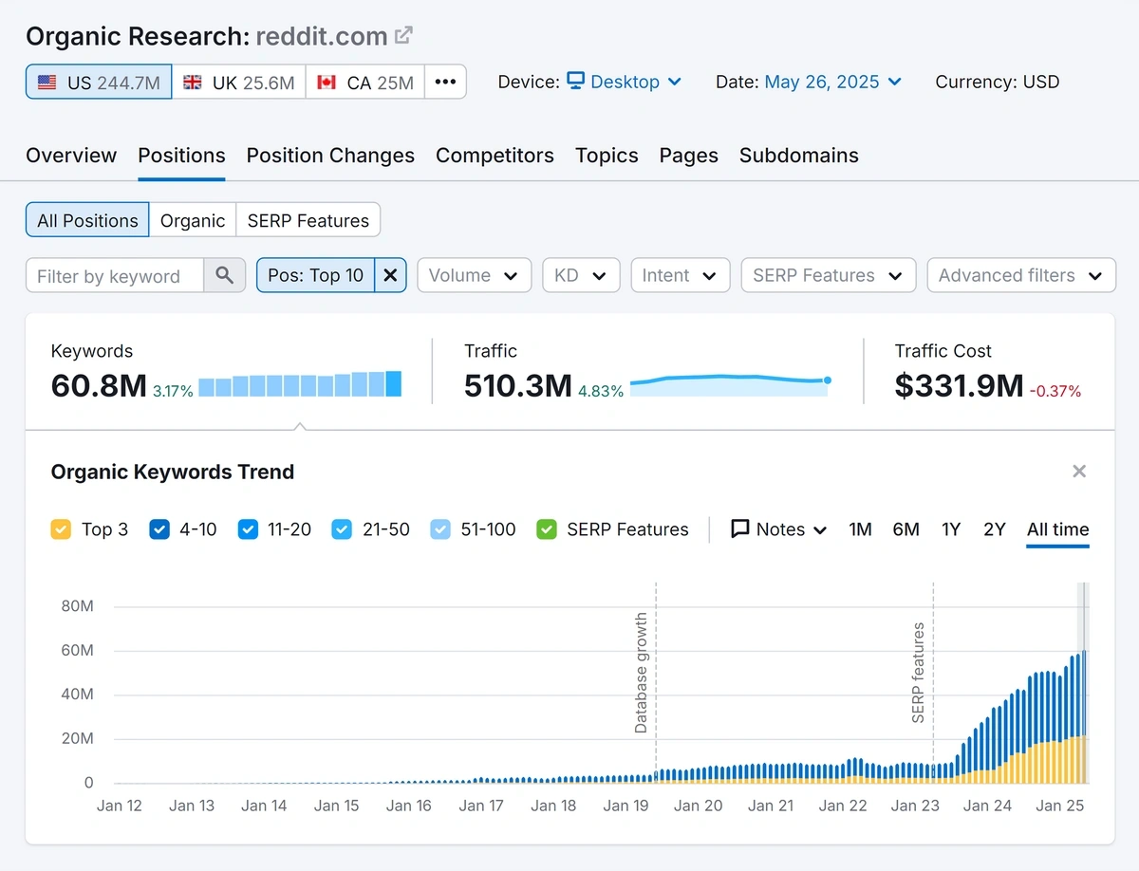The image size is (1139, 871).
Task: Toggle the Top 3 checkbox
Action: tap(61, 529)
